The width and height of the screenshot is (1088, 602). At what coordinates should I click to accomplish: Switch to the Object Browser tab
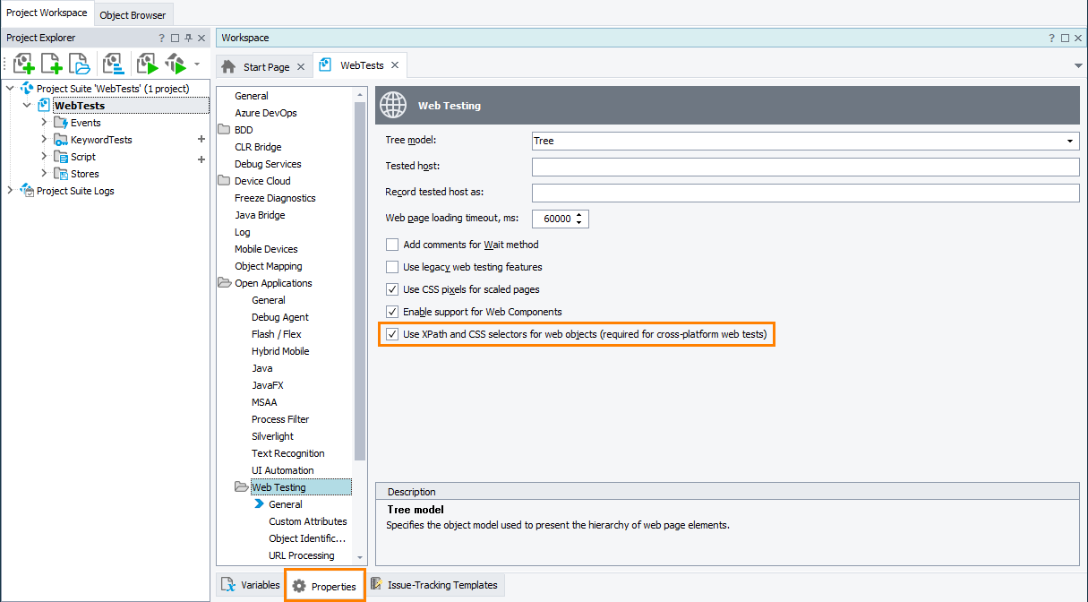tap(133, 14)
